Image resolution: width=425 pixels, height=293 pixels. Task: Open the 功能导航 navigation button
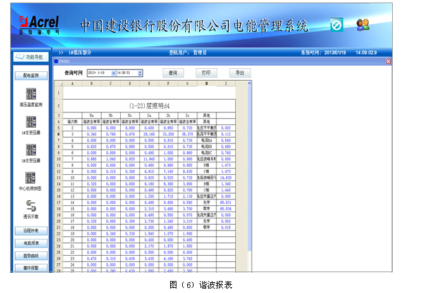[x=31, y=57]
